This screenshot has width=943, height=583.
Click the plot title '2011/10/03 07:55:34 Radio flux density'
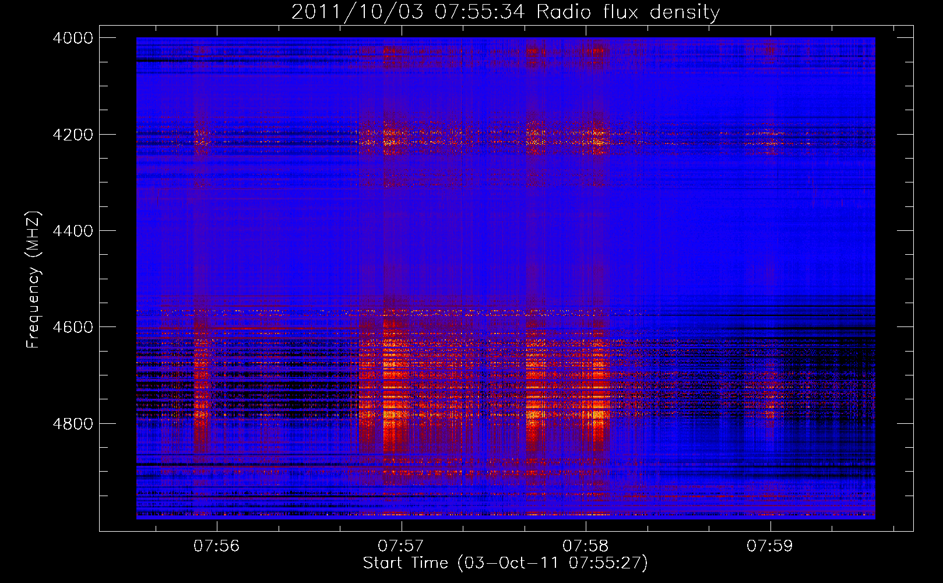click(505, 12)
